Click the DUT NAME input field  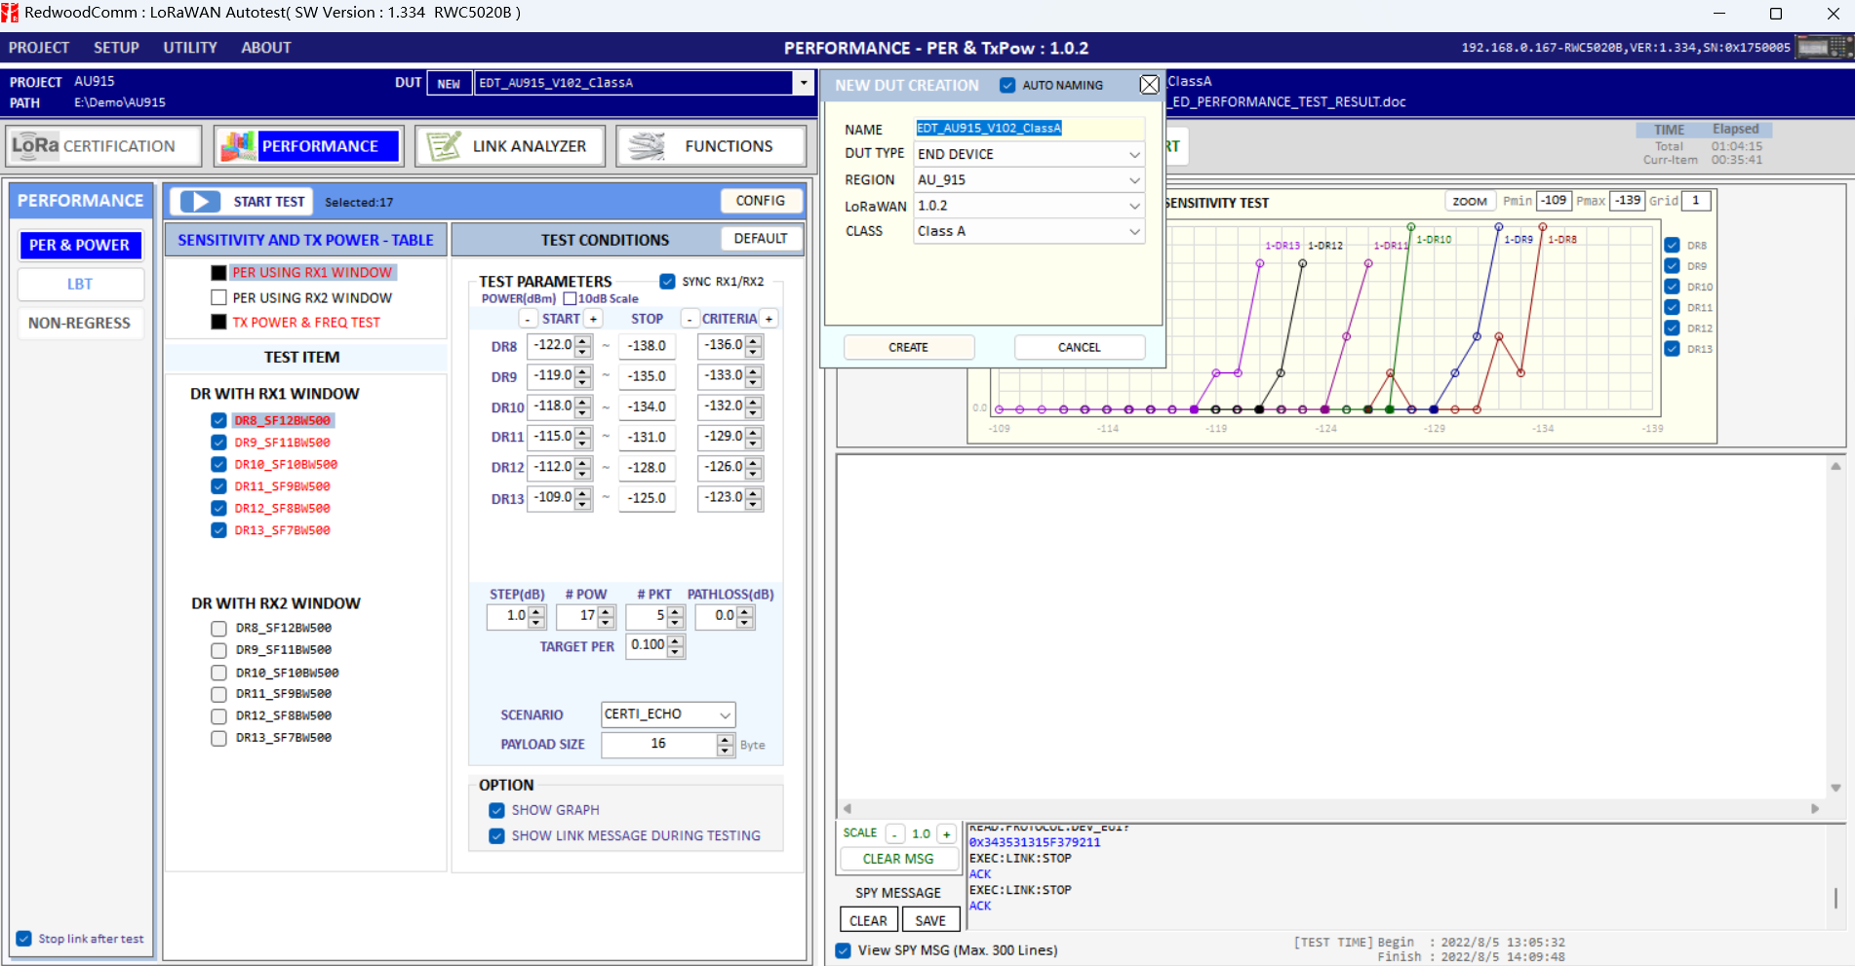(x=1029, y=129)
